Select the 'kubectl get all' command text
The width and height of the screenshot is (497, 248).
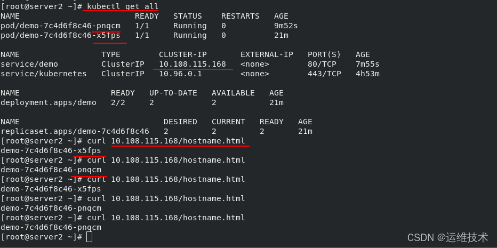pyautogui.click(x=123, y=6)
